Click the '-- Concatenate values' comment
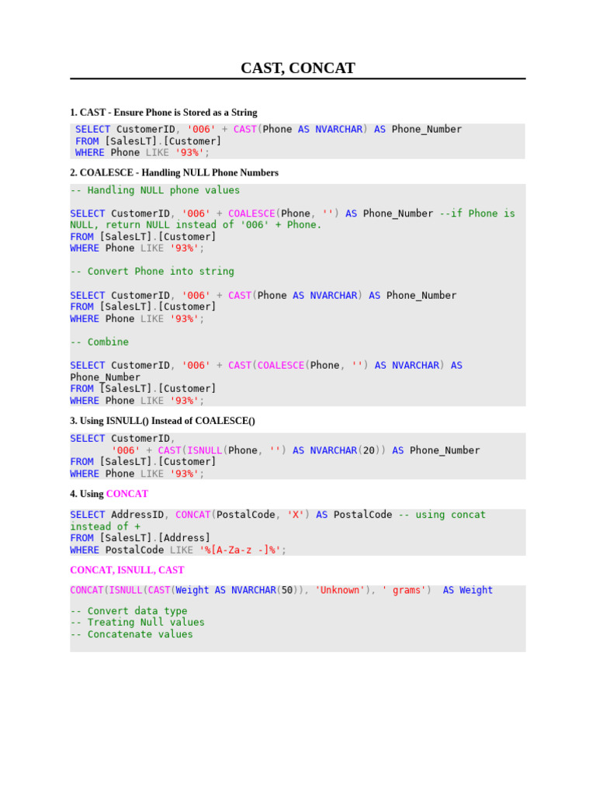 pyautogui.click(x=131, y=634)
